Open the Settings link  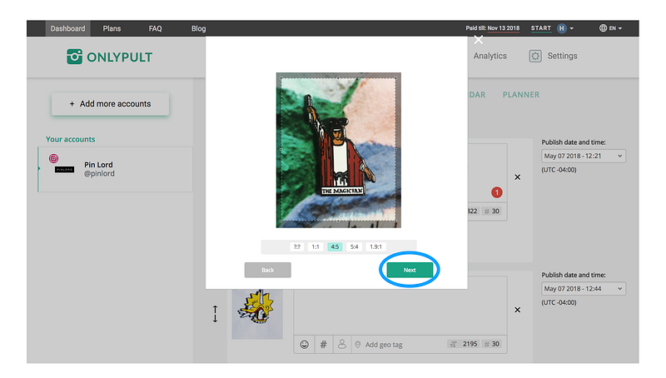coord(562,56)
